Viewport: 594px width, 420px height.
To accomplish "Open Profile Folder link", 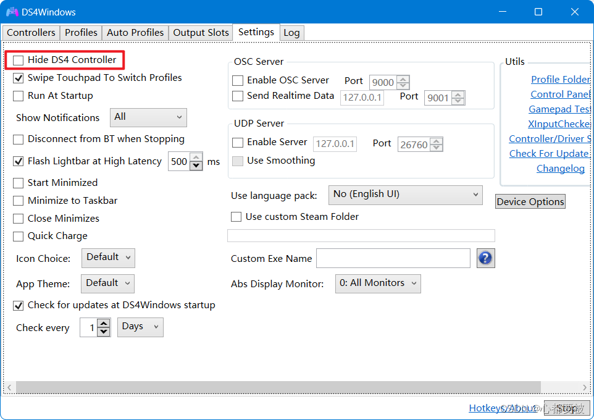I will pos(561,80).
